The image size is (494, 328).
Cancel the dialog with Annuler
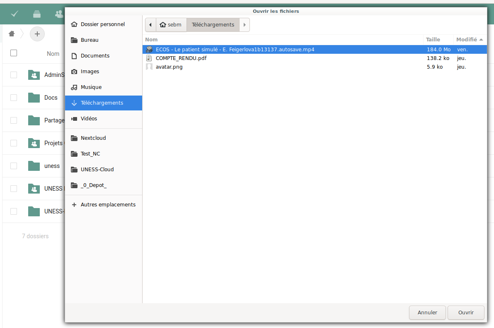pyautogui.click(x=427, y=313)
